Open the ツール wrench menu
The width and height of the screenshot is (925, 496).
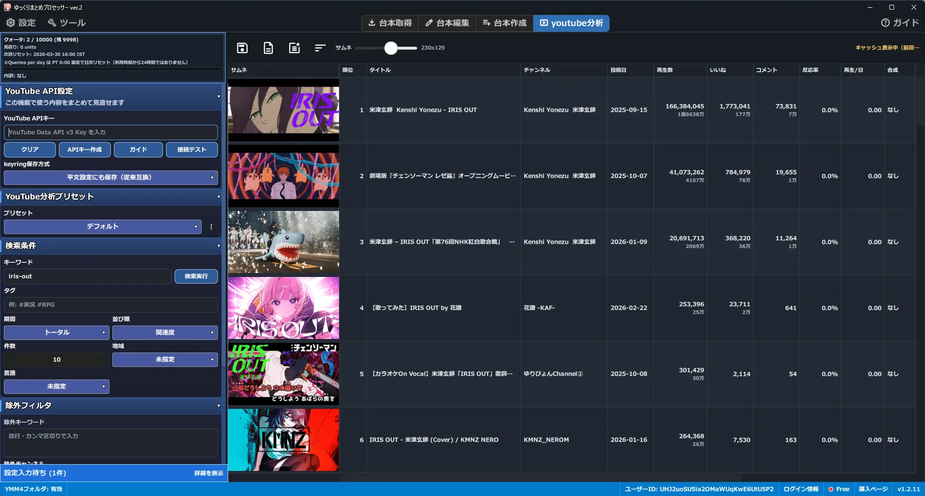pyautogui.click(x=67, y=23)
